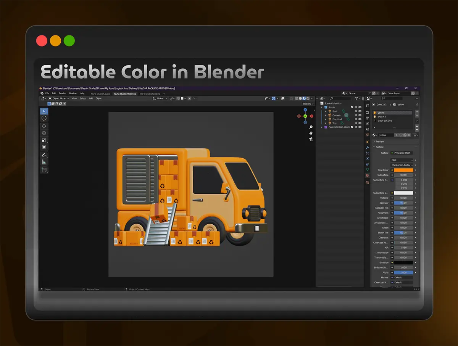Switch to NuFa Studio/Shading workspace tab

pos(150,93)
